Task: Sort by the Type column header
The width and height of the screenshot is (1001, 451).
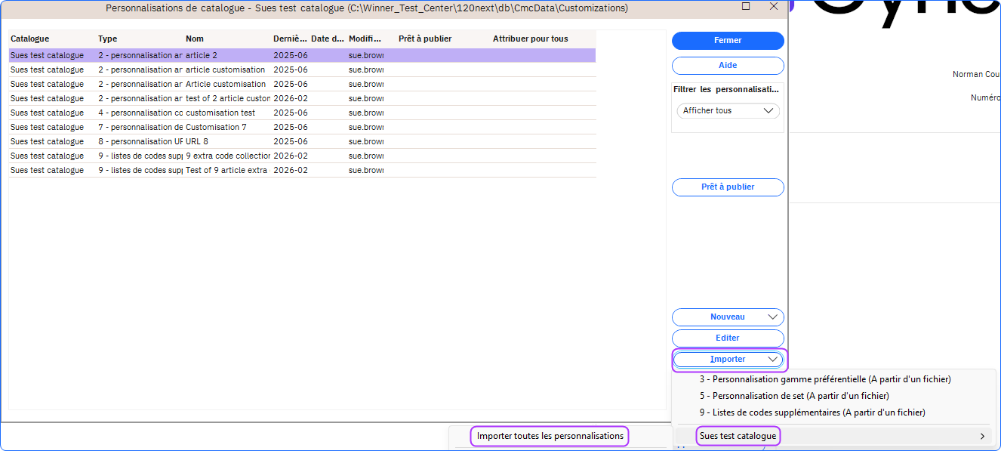Action: click(x=108, y=39)
